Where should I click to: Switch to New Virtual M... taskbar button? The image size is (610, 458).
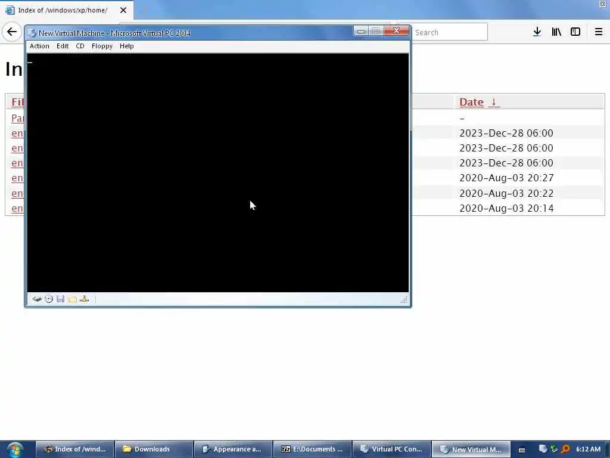471,449
